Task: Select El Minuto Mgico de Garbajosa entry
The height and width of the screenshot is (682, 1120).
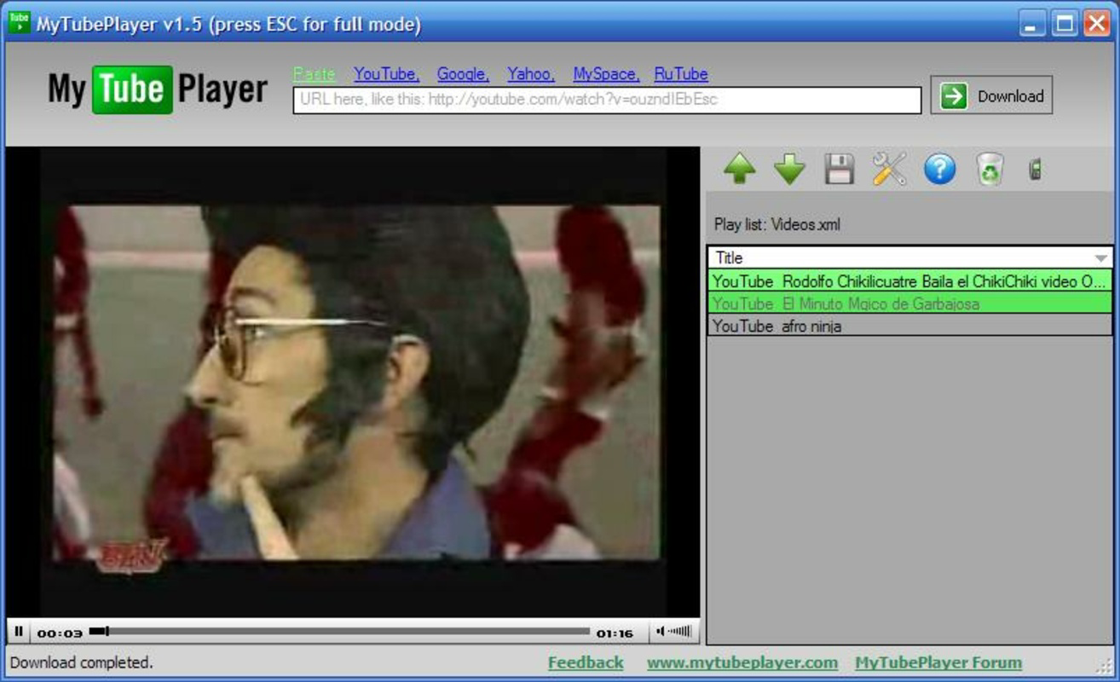Action: pyautogui.click(x=909, y=303)
